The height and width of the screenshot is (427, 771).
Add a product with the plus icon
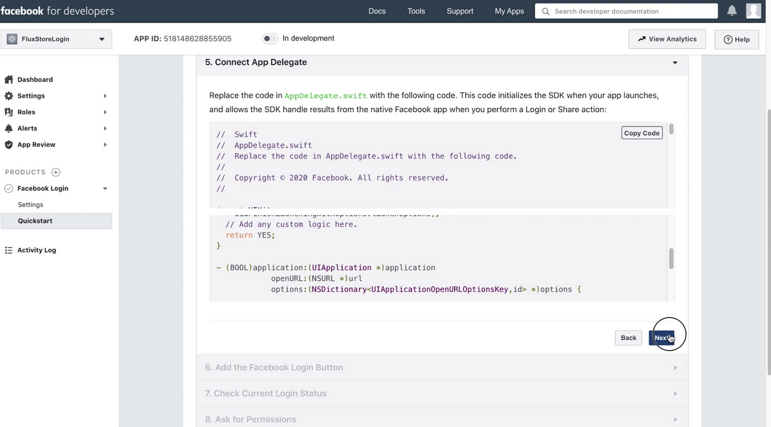56,172
